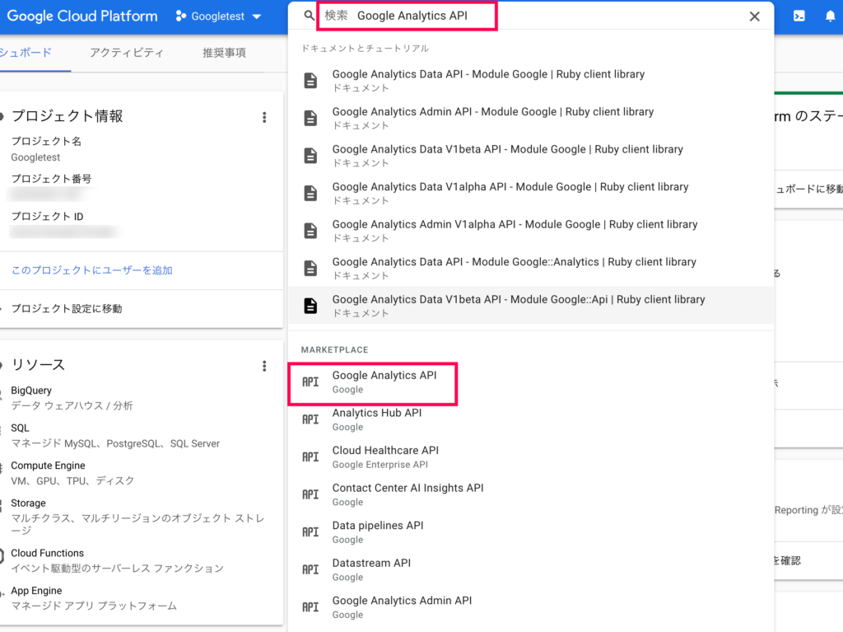Select Cloud Healthcare API marketplace result
This screenshot has width=843, height=632.
531,457
